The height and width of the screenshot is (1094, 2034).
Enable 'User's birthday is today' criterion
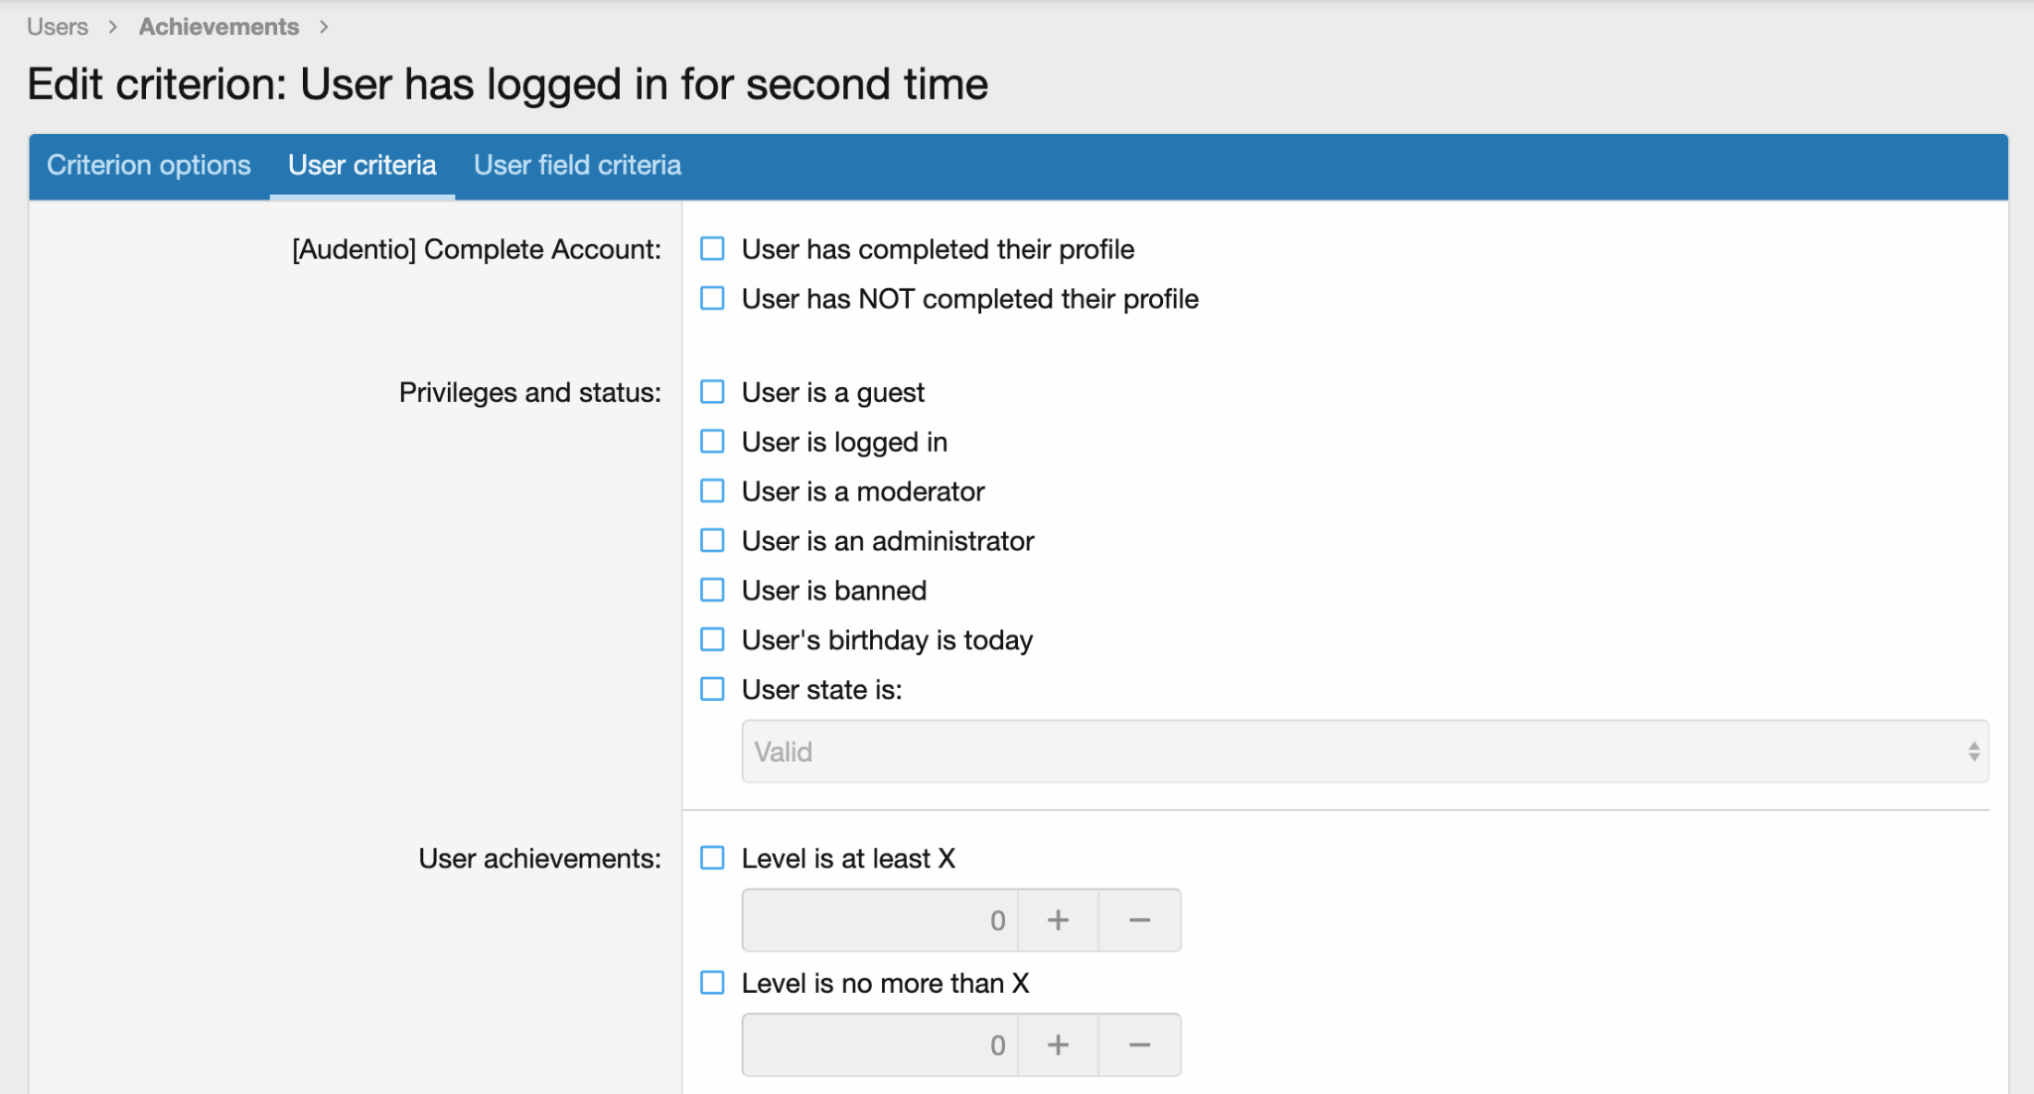click(712, 640)
